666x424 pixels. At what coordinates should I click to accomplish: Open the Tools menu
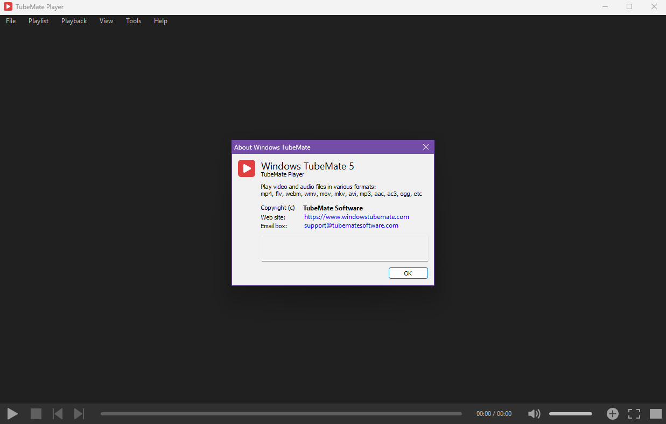134,21
